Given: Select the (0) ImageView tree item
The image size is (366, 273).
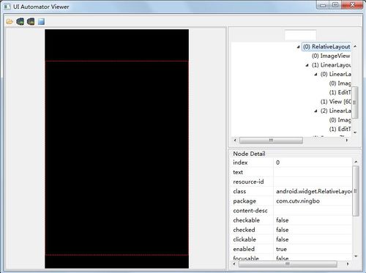Looking at the screenshot, I should [x=331, y=56].
